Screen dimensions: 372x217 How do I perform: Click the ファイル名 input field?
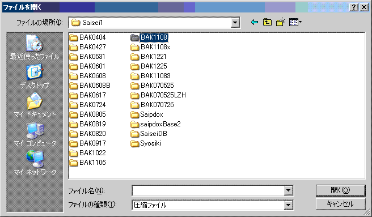[x=208, y=190]
